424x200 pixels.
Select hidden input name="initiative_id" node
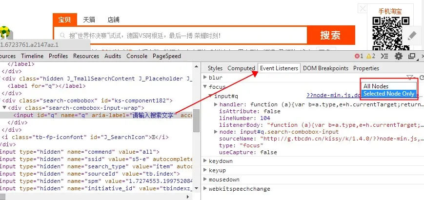click(96, 188)
